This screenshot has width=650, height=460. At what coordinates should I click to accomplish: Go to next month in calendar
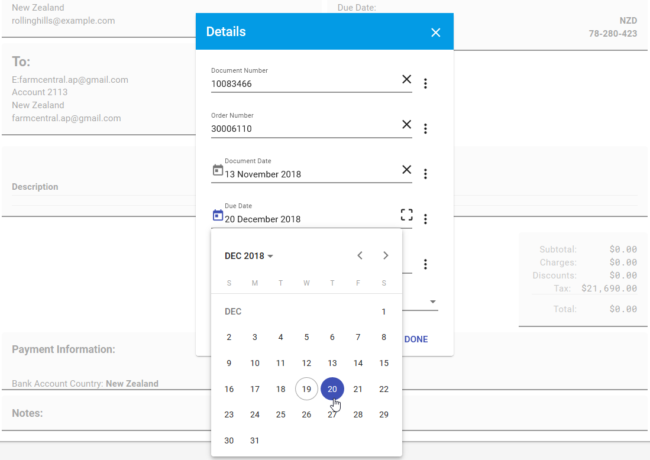tap(386, 255)
